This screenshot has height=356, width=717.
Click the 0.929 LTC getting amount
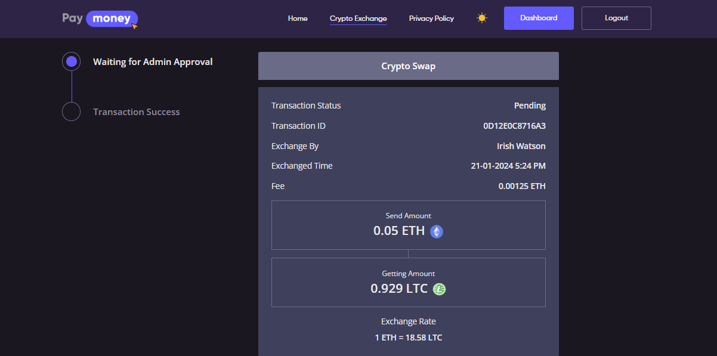click(x=399, y=289)
